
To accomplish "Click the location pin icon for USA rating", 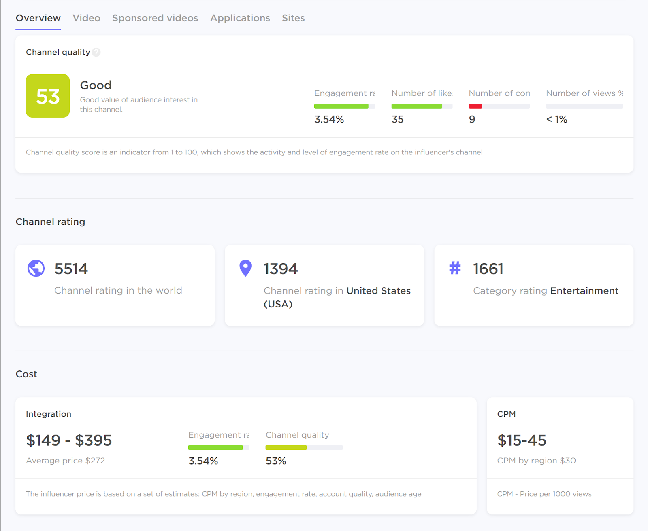I will coord(245,268).
